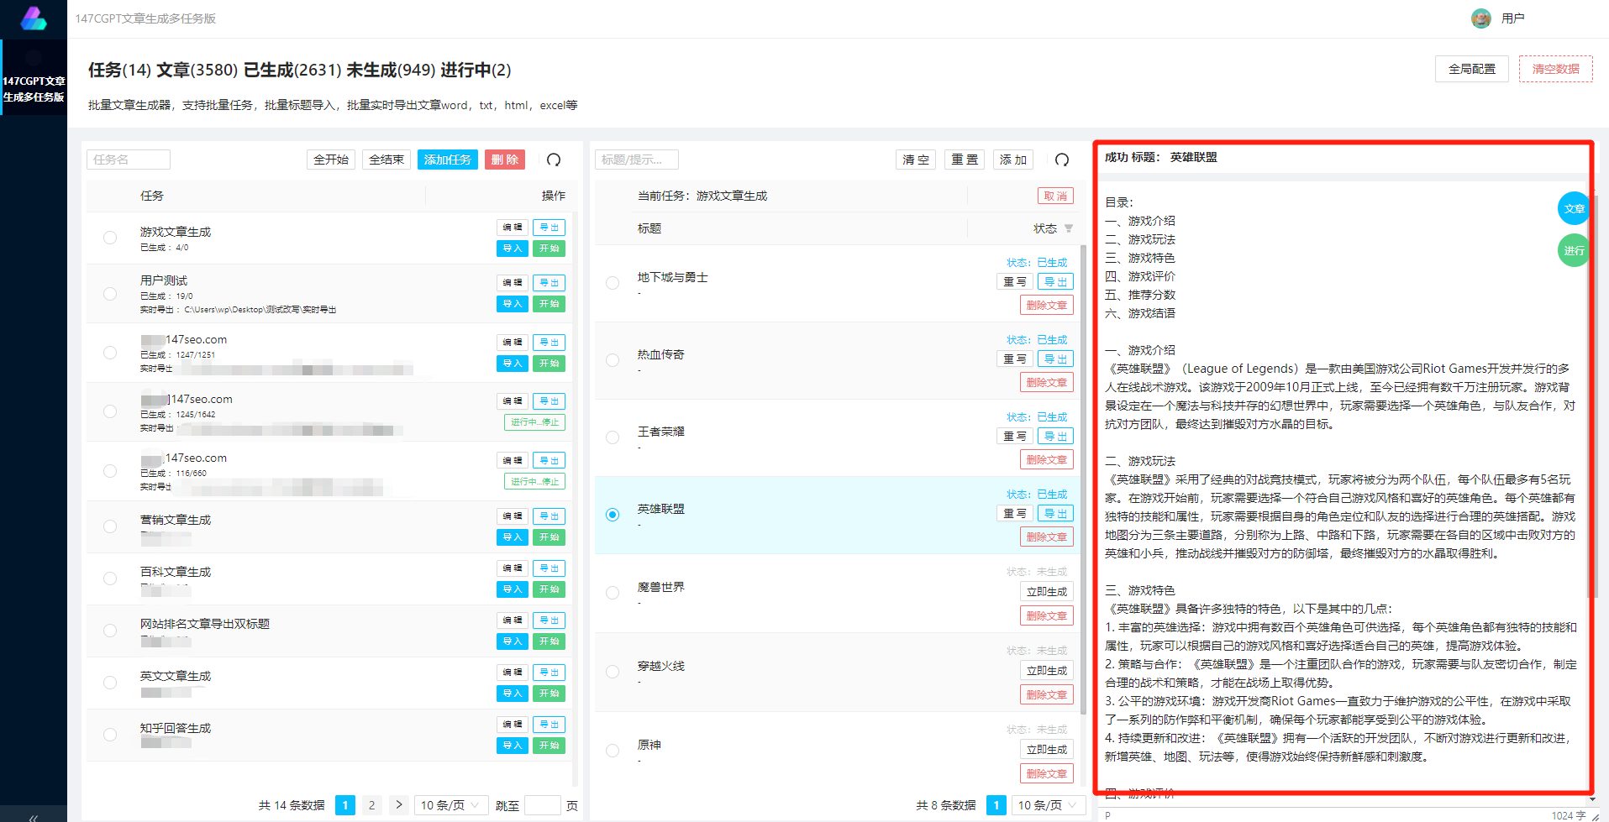Click 重写 for the 地下城与勇士 title

pyautogui.click(x=1015, y=282)
